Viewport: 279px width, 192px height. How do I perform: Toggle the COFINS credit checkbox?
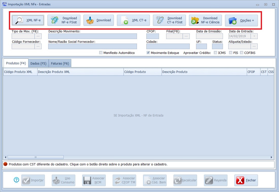coord(242,53)
